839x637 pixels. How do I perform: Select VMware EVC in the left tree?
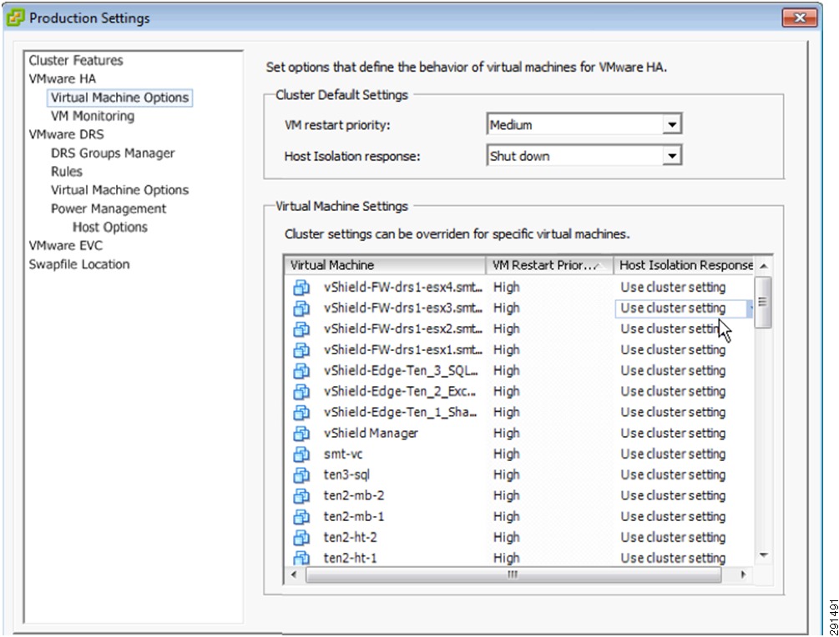[x=66, y=246]
